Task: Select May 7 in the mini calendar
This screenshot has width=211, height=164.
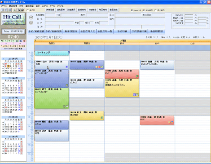Action: (x=9, y=66)
